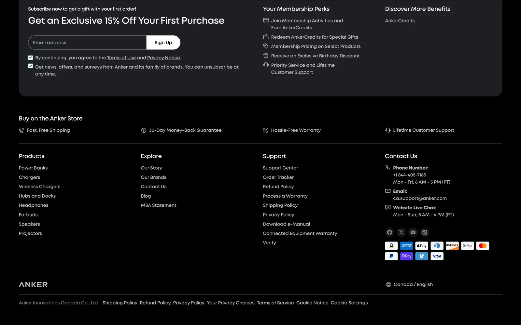Open Order Tracker link
The width and height of the screenshot is (521, 325).
[278, 177]
